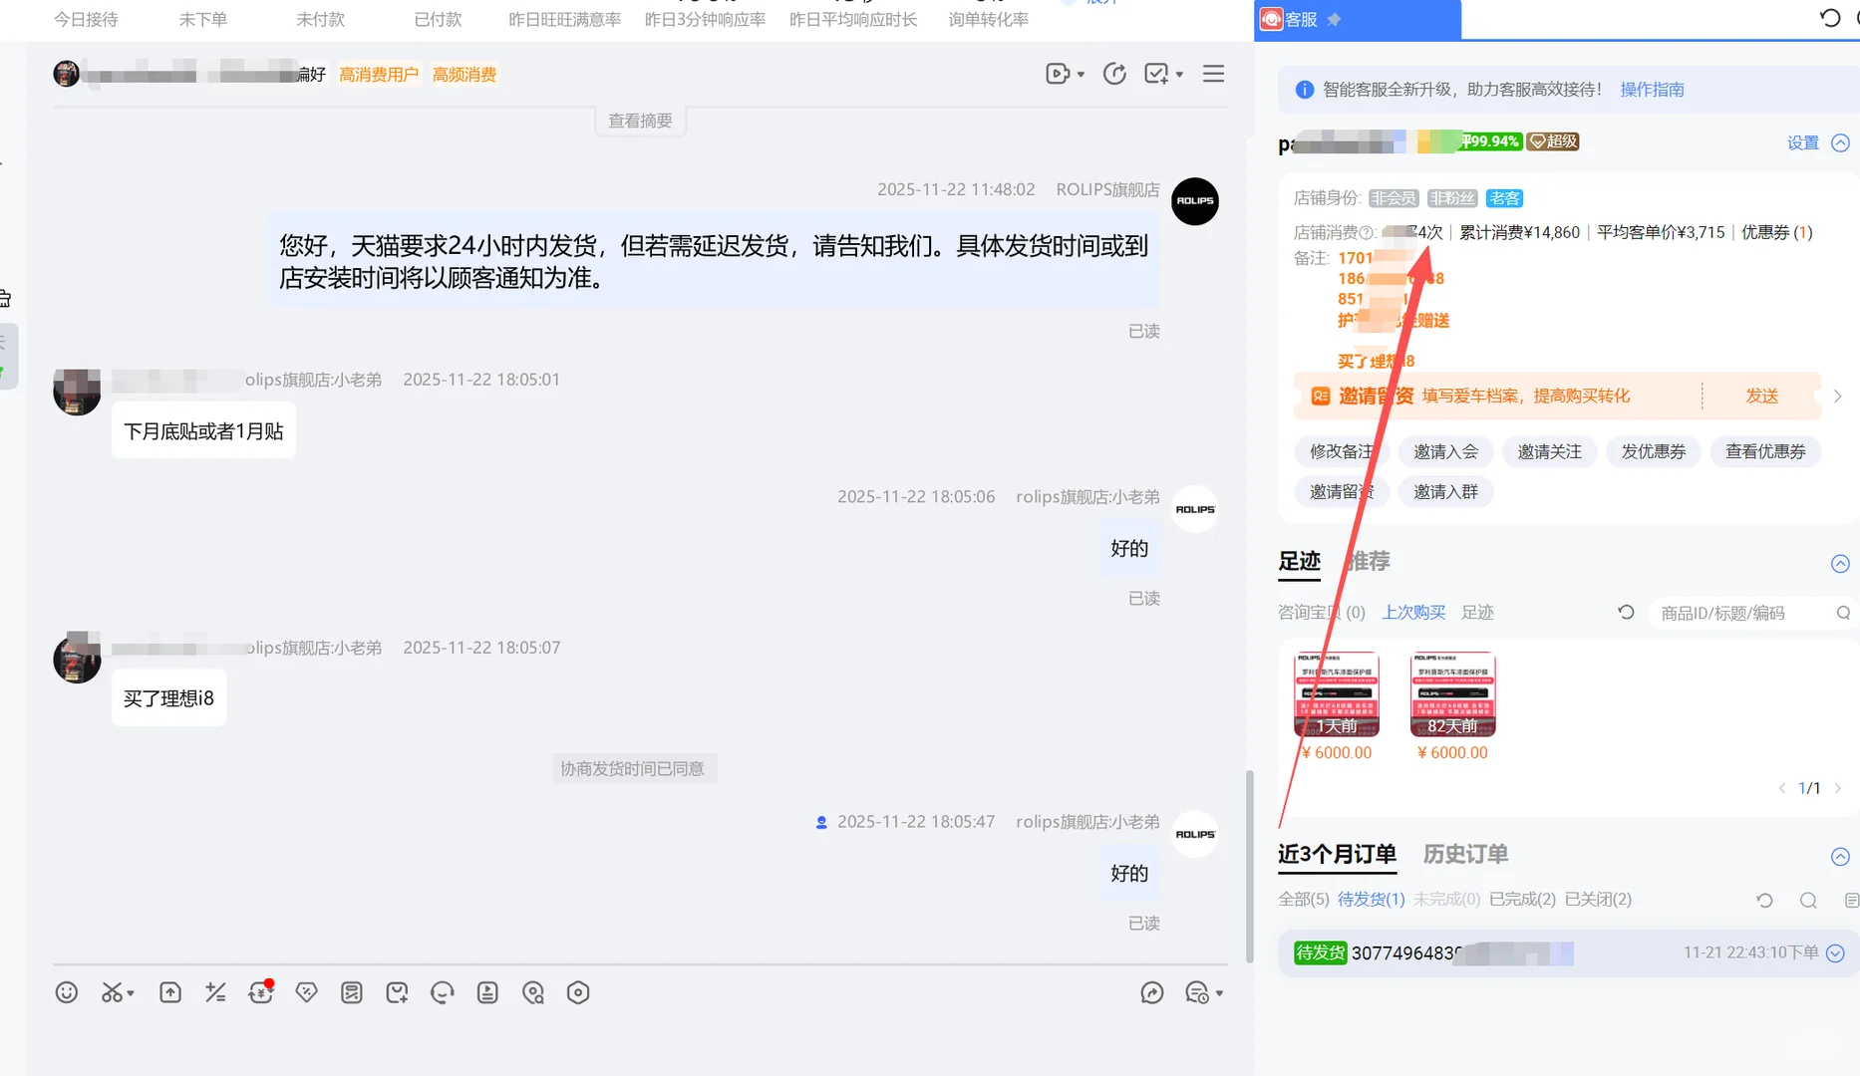Select the emoji smiley icon

click(x=67, y=992)
